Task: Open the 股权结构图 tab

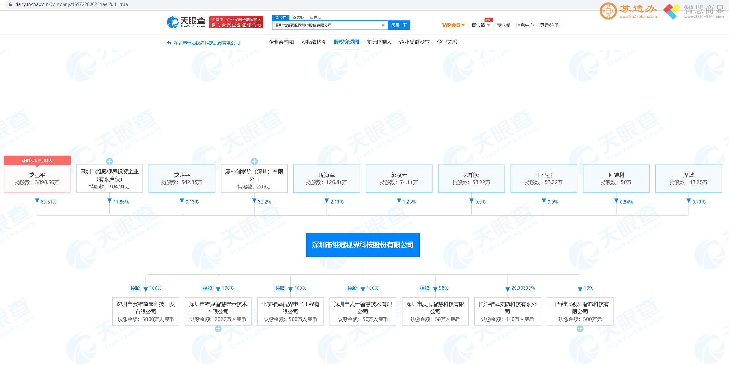Action: click(x=314, y=42)
